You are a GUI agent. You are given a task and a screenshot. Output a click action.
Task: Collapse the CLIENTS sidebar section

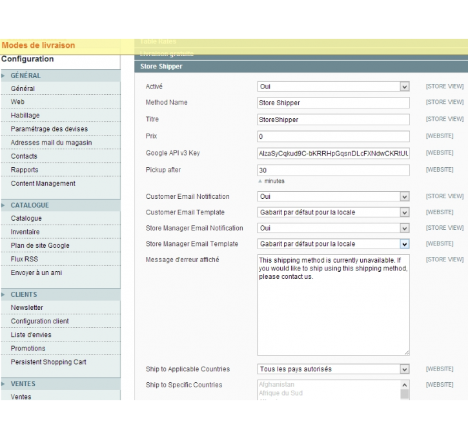pos(61,294)
